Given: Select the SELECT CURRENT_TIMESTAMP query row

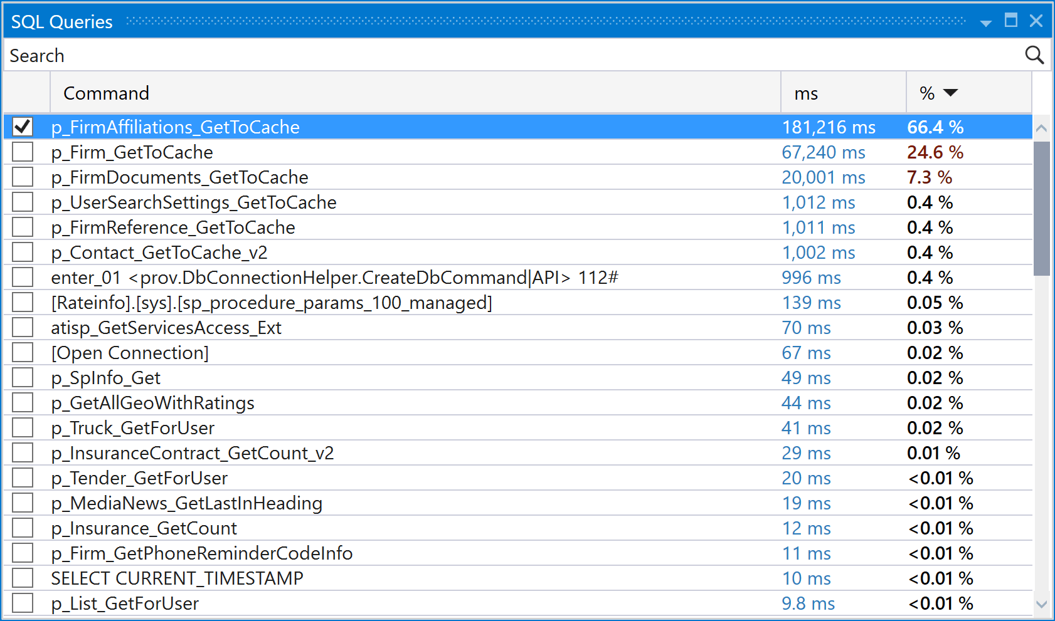Looking at the screenshot, I should (177, 578).
